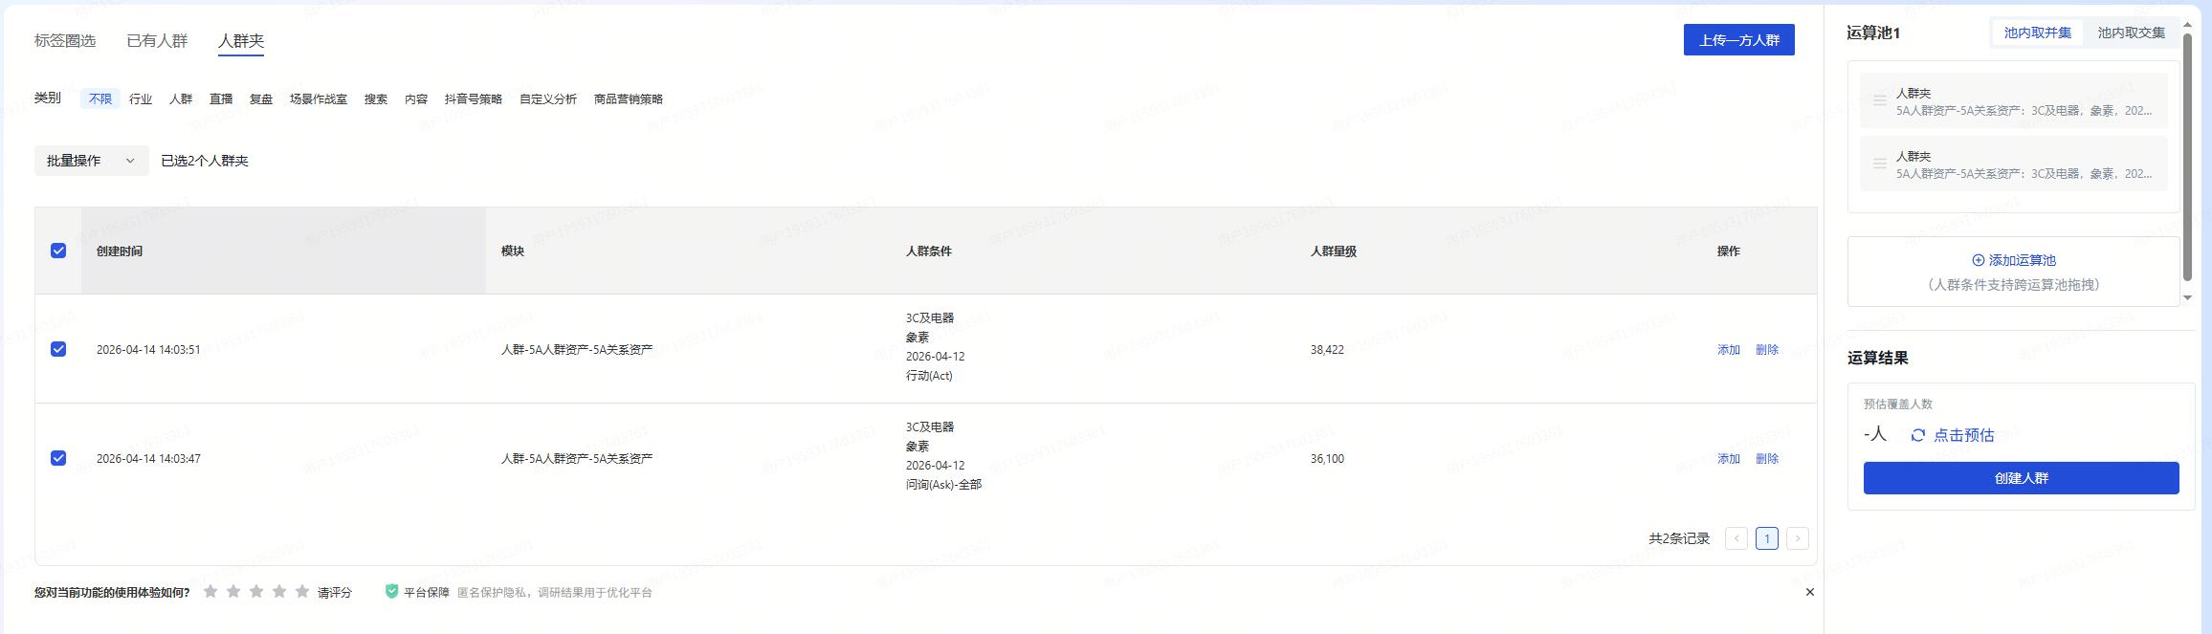
Task: Toggle the select-all checkbox in the table header
Action: (58, 251)
